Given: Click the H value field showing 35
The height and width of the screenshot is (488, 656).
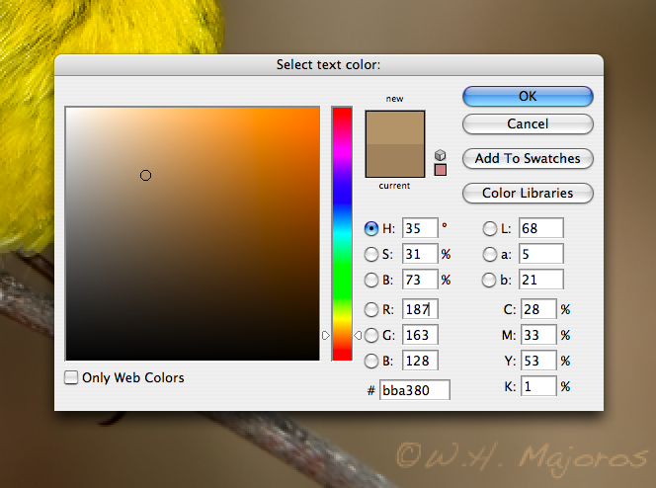Looking at the screenshot, I should [420, 228].
